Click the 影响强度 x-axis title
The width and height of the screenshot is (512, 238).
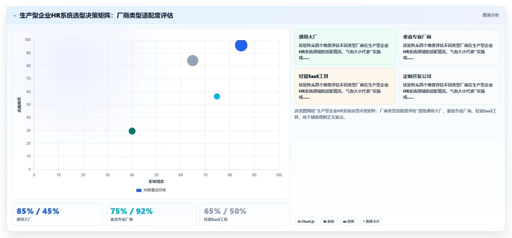pyautogui.click(x=156, y=182)
